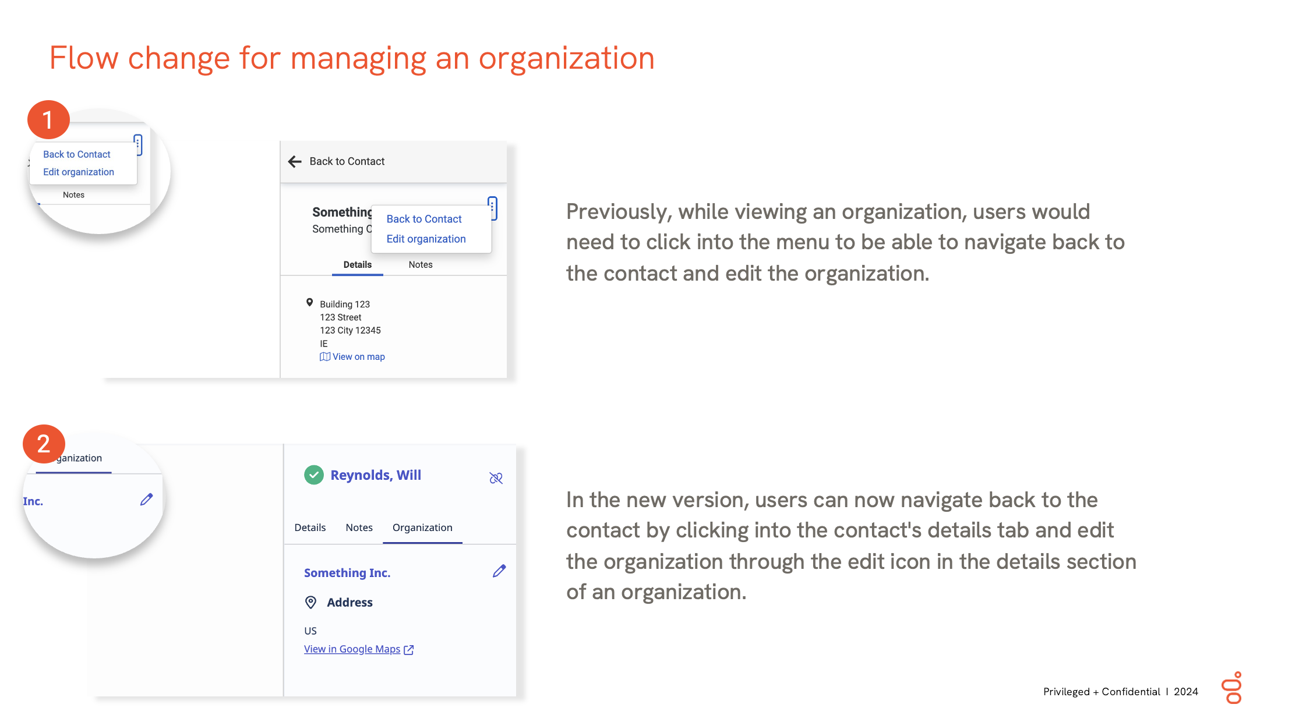Click the external link icon after Google Maps
Viewport: 1292px width, 722px height.
pyautogui.click(x=409, y=650)
